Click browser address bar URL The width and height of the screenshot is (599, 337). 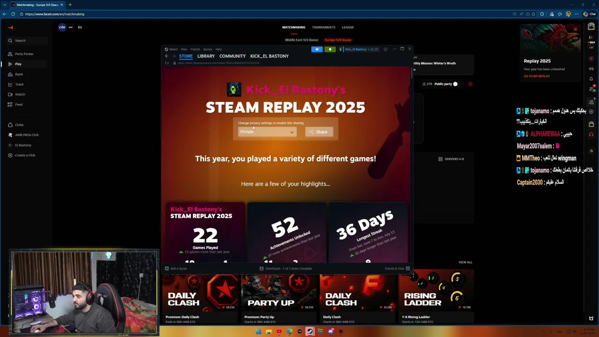coord(55,14)
